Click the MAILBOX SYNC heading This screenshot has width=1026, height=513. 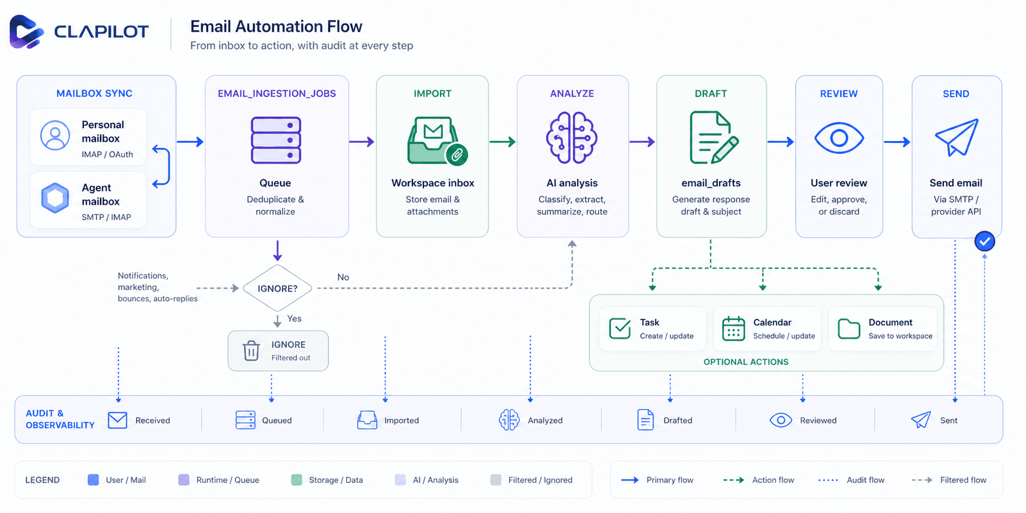click(x=94, y=93)
